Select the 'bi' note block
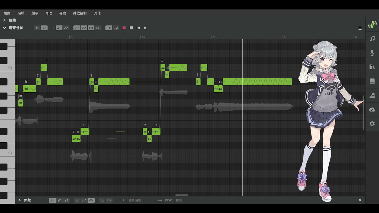 tap(29, 89)
